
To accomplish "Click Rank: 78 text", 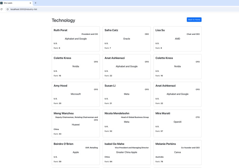I will click(159, 161).
